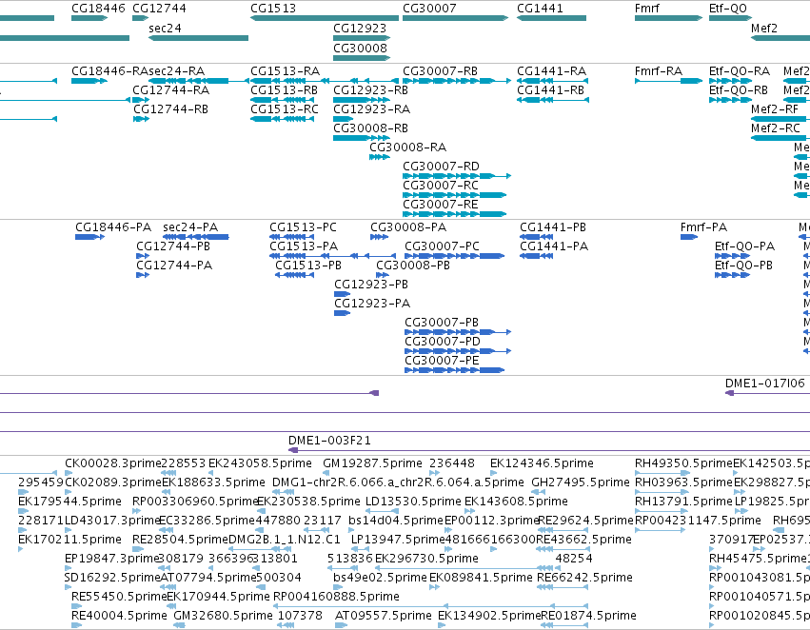Select protein label Etf-QO-PA
Viewport: 810px width, 630px height.
744,246
